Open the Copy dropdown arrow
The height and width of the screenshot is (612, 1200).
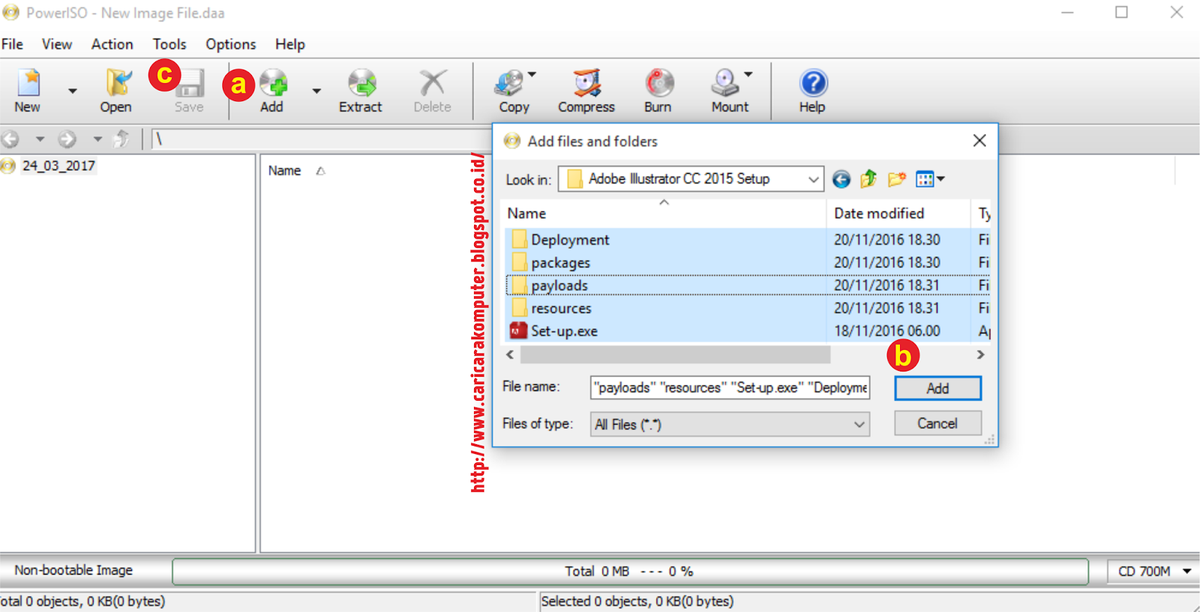tap(532, 74)
